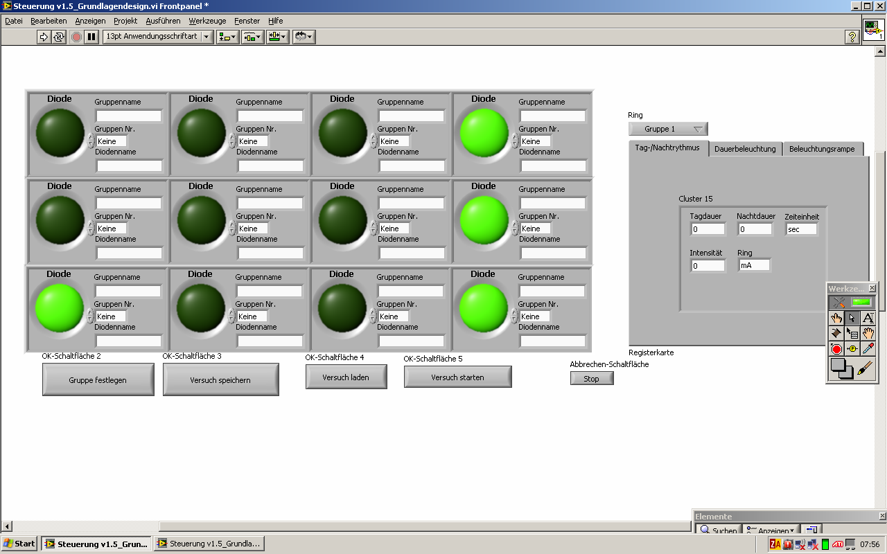Click the Windows Start button
Viewport: 887px width, 554px height.
coord(19,544)
